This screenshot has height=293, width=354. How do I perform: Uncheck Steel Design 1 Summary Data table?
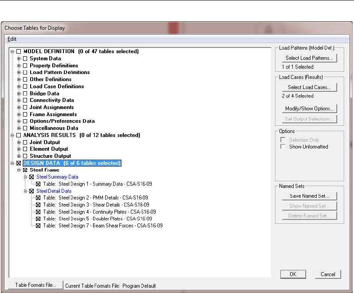pos(38,184)
